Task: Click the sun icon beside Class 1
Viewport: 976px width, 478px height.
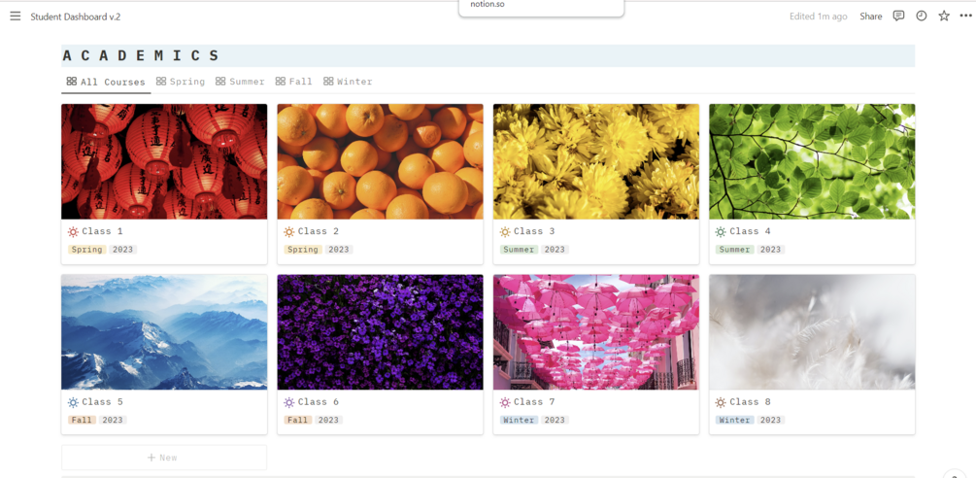Action: coord(73,231)
